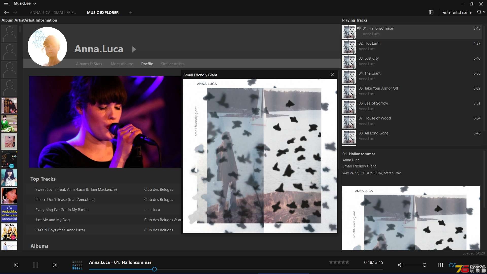Viewport: 487px width, 274px height.
Task: Pause playback
Action: tap(36, 265)
